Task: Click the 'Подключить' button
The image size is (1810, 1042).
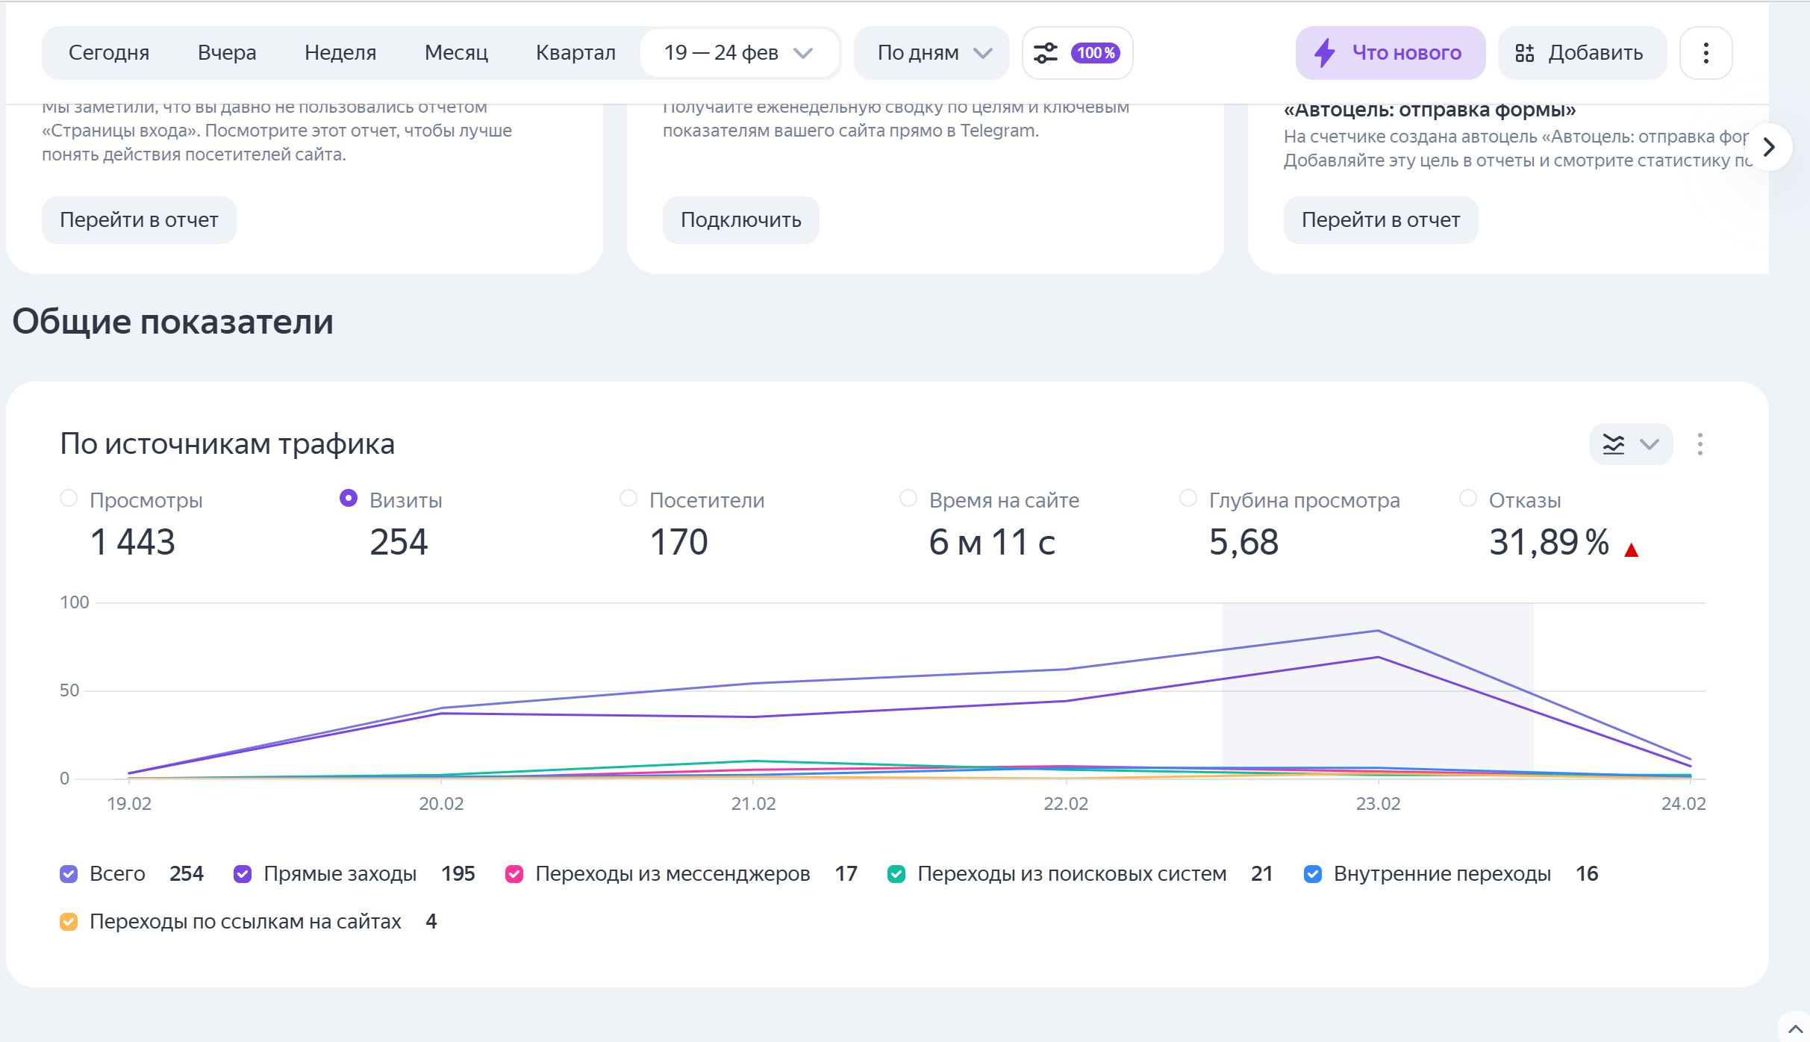Action: [740, 220]
